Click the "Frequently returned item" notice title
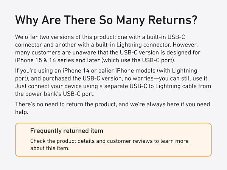Image resolution: width=227 pixels, height=170 pixels. 67,131
